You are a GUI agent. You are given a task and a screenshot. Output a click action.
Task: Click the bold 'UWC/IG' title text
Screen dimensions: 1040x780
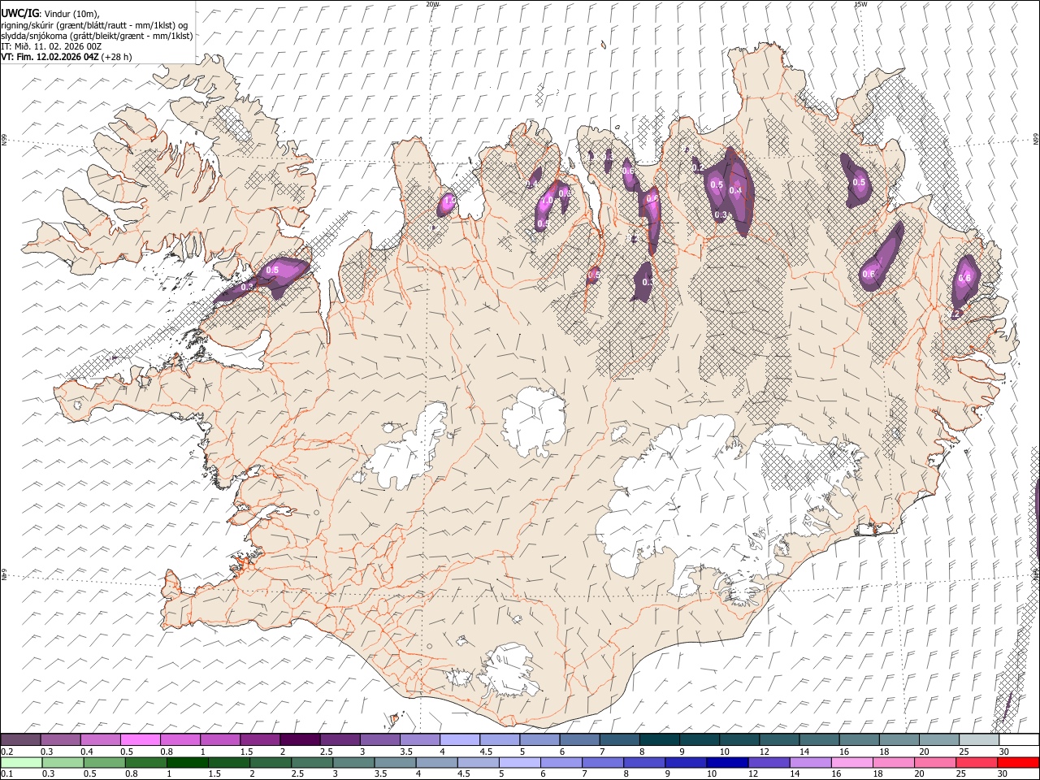19,14
